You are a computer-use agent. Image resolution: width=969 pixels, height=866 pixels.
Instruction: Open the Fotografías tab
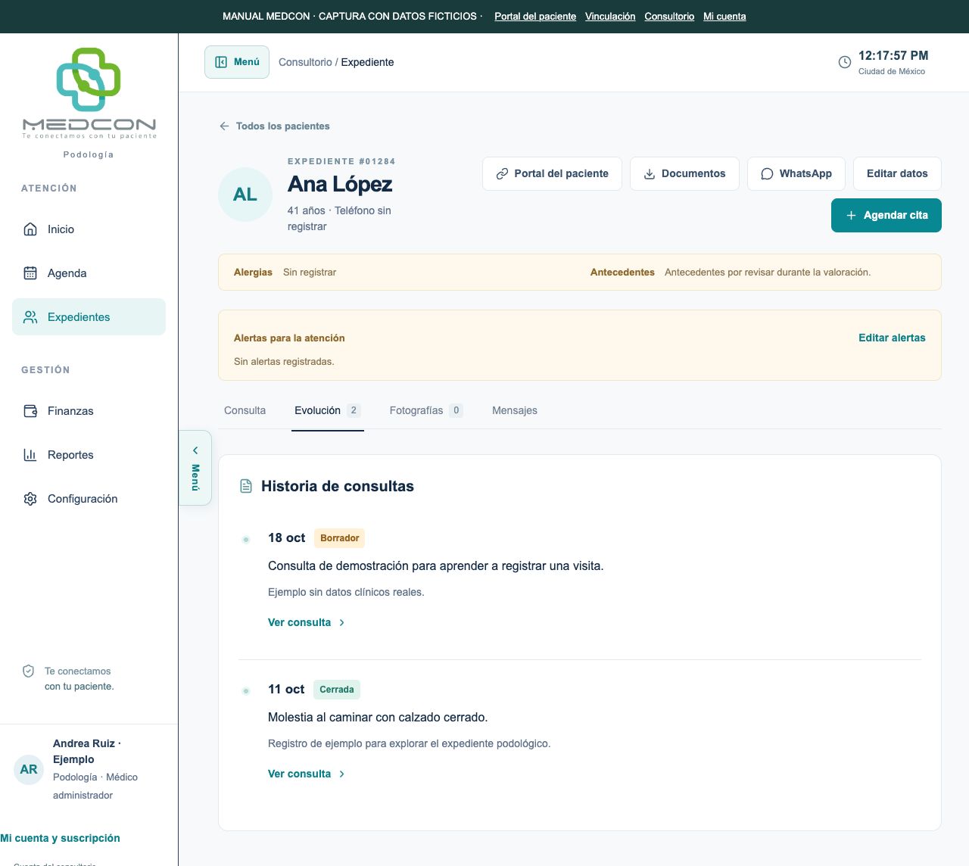(x=426, y=410)
